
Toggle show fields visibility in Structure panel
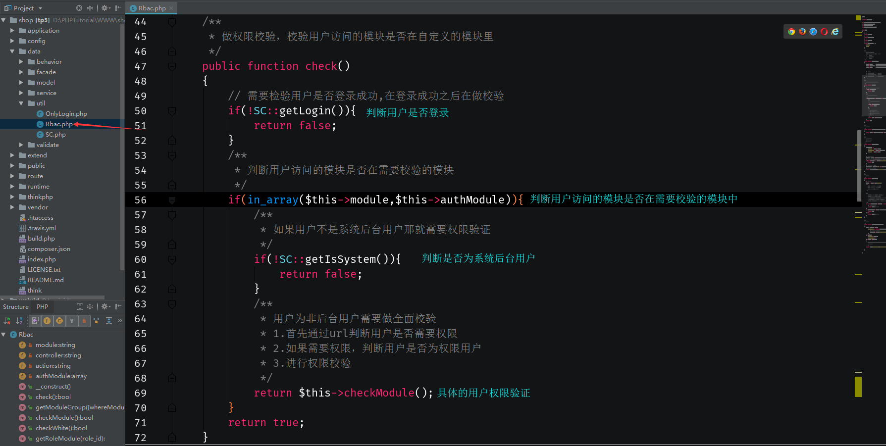pos(47,321)
